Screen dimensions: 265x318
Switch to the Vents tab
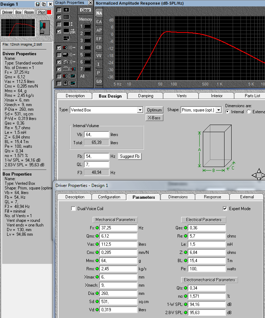pyautogui.click(x=182, y=96)
